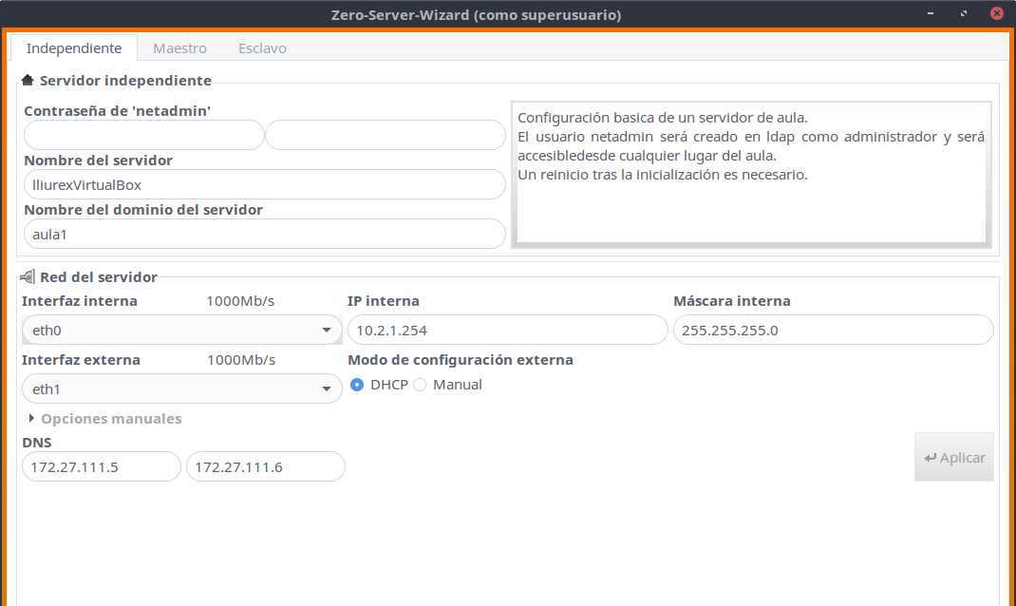This screenshot has width=1016, height=606.
Task: Open the Interfaz externa eth1 dropdown
Action: 181,388
